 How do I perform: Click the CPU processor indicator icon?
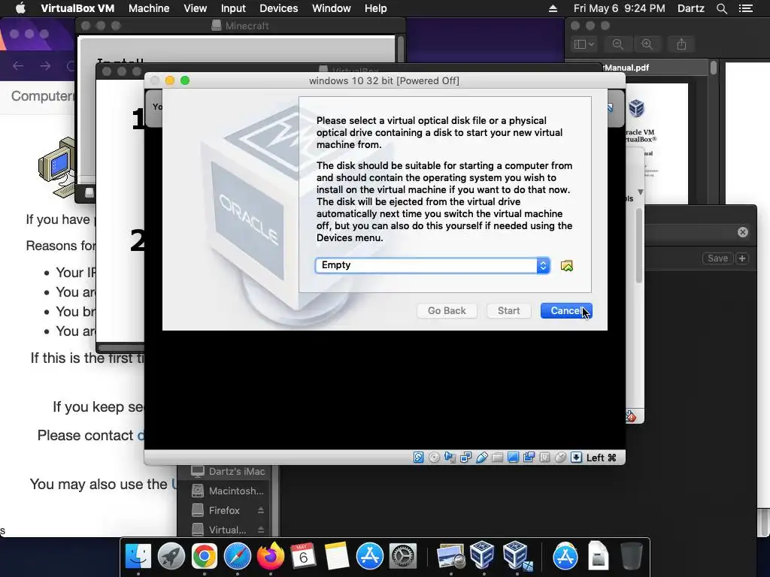544,458
